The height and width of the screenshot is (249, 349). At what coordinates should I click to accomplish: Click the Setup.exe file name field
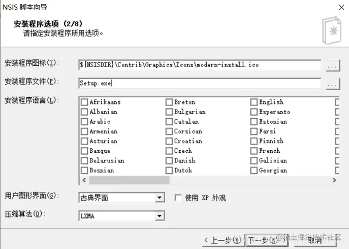(x=200, y=83)
